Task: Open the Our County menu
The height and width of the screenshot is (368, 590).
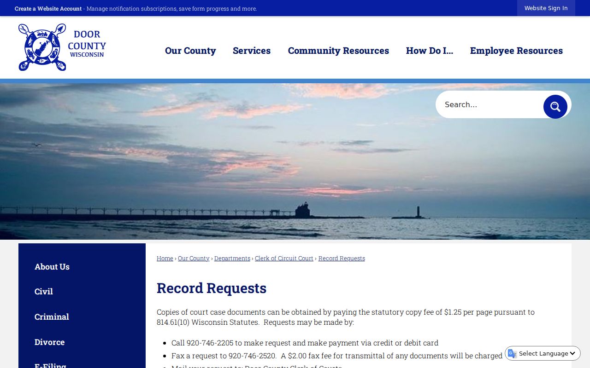Action: tap(190, 51)
